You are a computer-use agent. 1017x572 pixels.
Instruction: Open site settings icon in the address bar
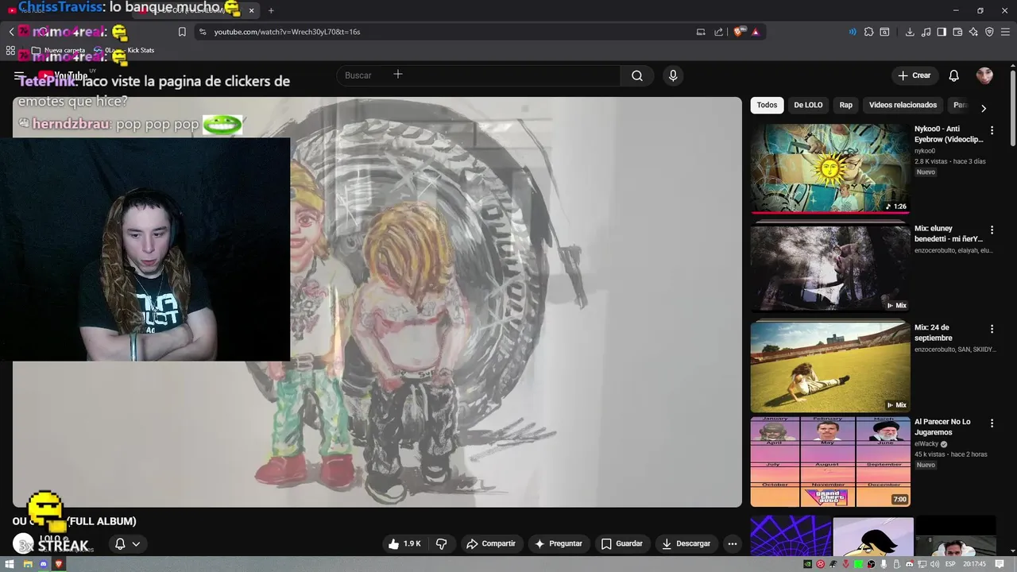pyautogui.click(x=203, y=32)
